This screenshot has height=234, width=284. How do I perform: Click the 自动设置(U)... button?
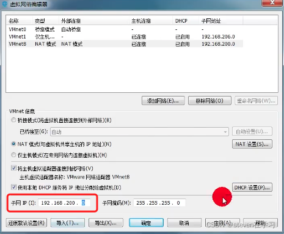[x=252, y=131]
